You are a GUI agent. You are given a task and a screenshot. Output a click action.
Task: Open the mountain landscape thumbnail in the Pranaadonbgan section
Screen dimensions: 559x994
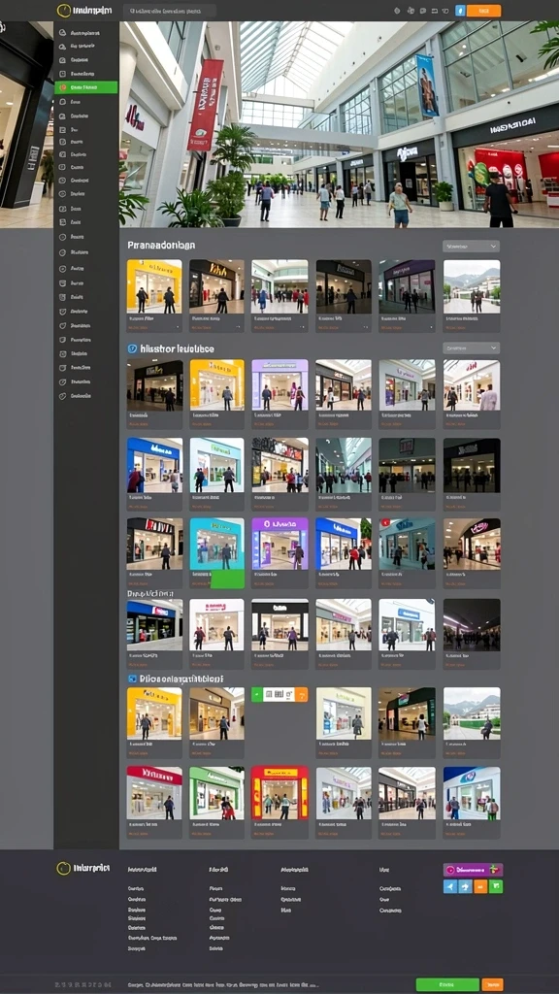[472, 286]
